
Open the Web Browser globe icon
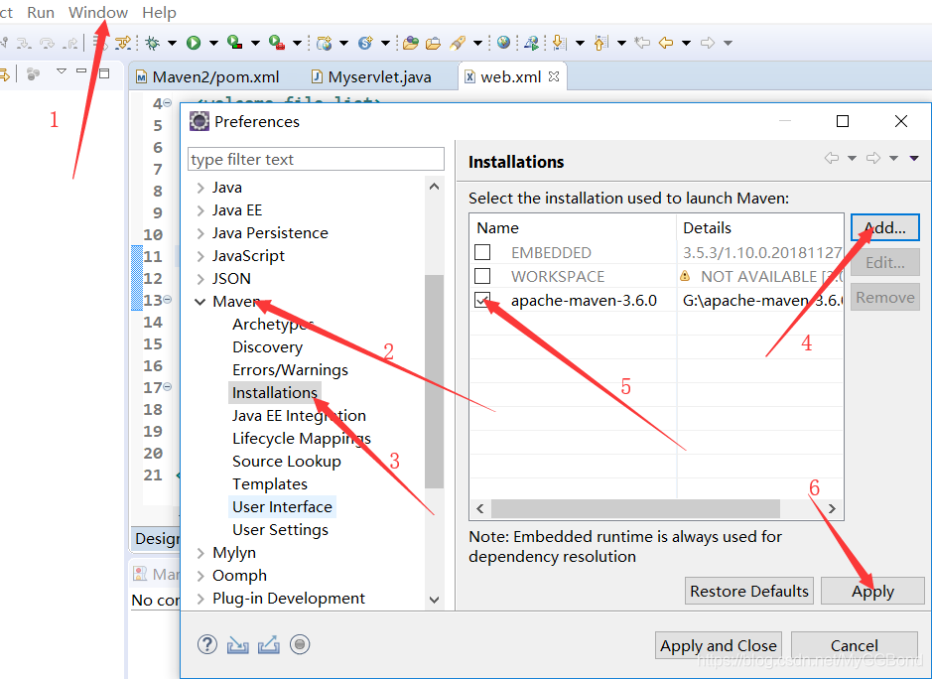coord(503,43)
